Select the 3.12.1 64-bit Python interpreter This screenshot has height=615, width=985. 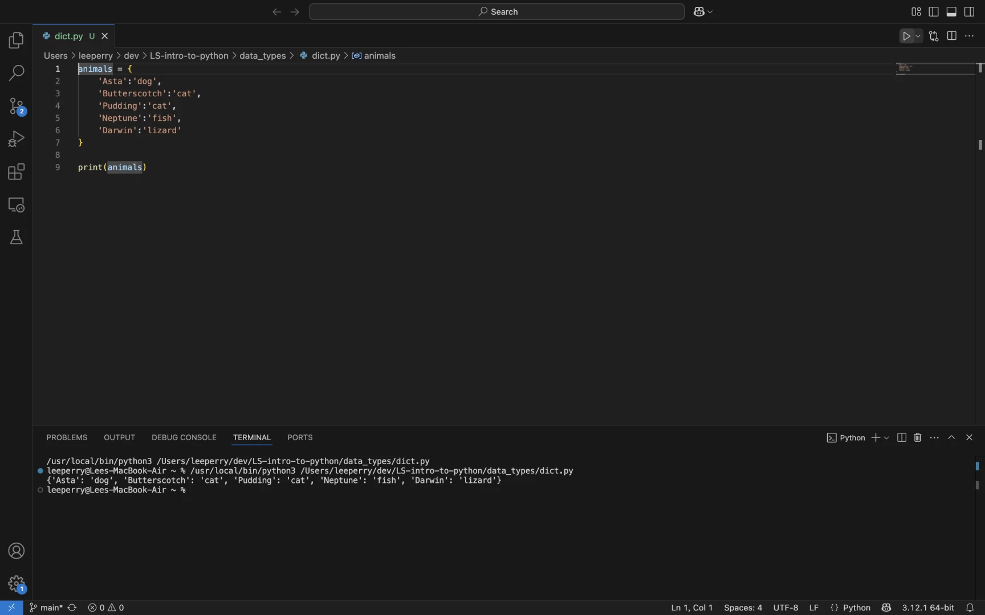pyautogui.click(x=927, y=608)
